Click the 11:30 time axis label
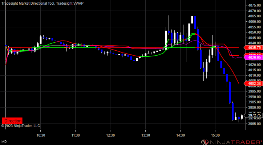This screenshot has height=145, width=263. point(75,135)
